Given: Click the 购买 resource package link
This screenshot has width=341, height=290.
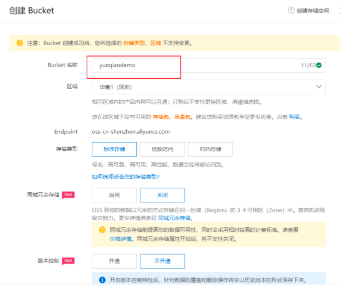Looking at the screenshot, I should [x=294, y=117].
